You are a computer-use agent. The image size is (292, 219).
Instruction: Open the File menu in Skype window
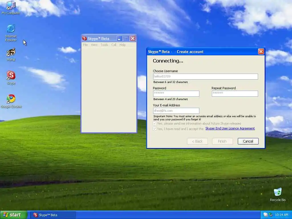click(x=85, y=45)
